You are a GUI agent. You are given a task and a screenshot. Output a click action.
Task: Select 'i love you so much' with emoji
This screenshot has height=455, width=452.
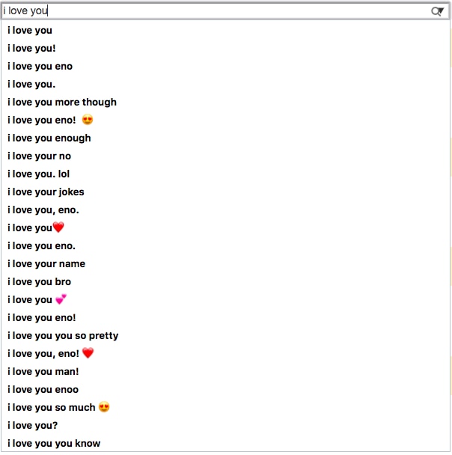(x=226, y=407)
